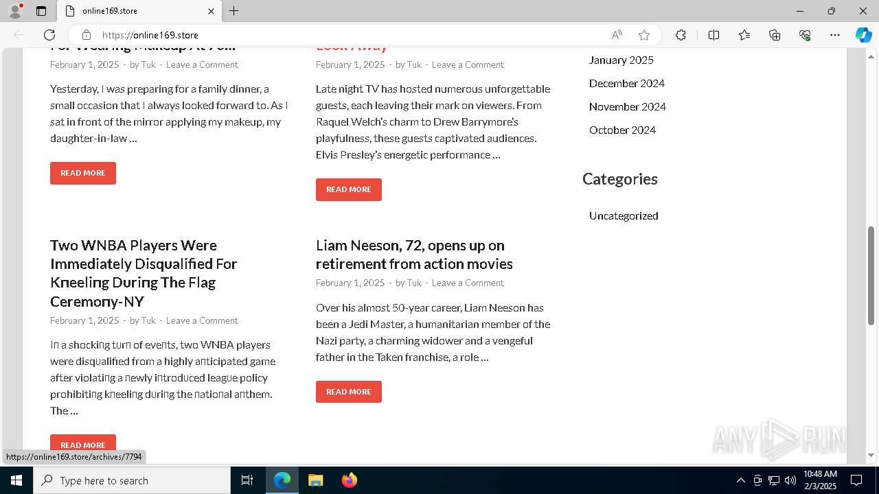The height and width of the screenshot is (494, 879).
Task: Launch the Copilot sidebar icon
Action: click(x=863, y=35)
